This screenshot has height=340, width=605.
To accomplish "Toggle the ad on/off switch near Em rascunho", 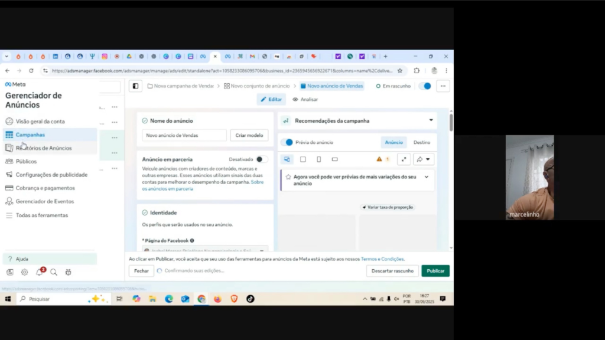I will [x=425, y=86].
